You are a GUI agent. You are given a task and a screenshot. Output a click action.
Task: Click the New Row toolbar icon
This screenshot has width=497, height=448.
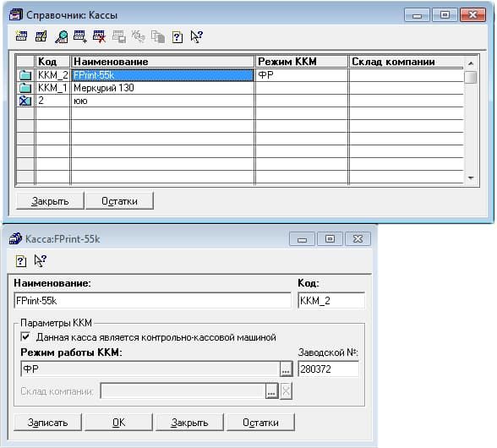pyautogui.click(x=21, y=36)
